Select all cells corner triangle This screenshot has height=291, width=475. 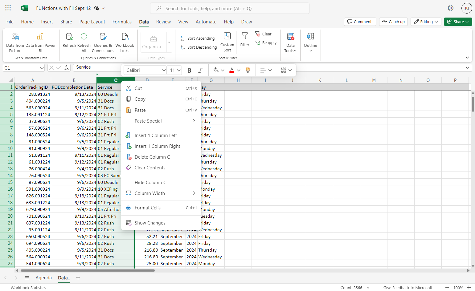11,80
